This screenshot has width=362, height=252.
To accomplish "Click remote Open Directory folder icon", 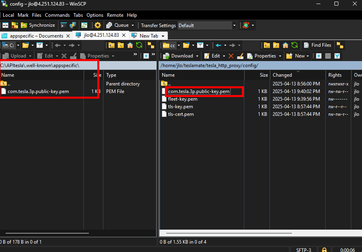I will (186, 46).
